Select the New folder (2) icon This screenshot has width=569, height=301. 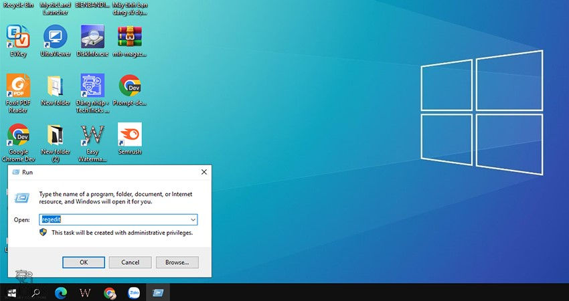(x=55, y=142)
